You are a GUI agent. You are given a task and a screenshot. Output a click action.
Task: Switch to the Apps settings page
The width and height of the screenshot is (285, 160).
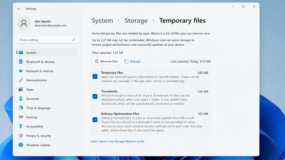(30, 90)
